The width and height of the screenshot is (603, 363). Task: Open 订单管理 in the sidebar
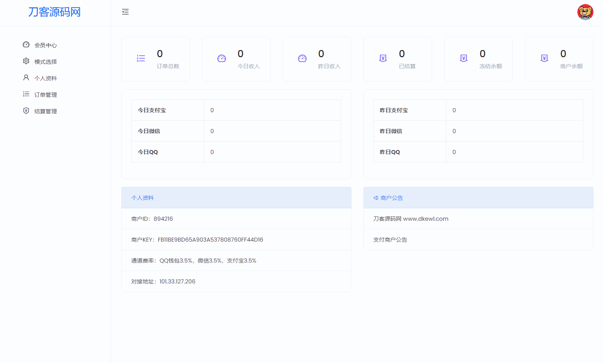[45, 95]
